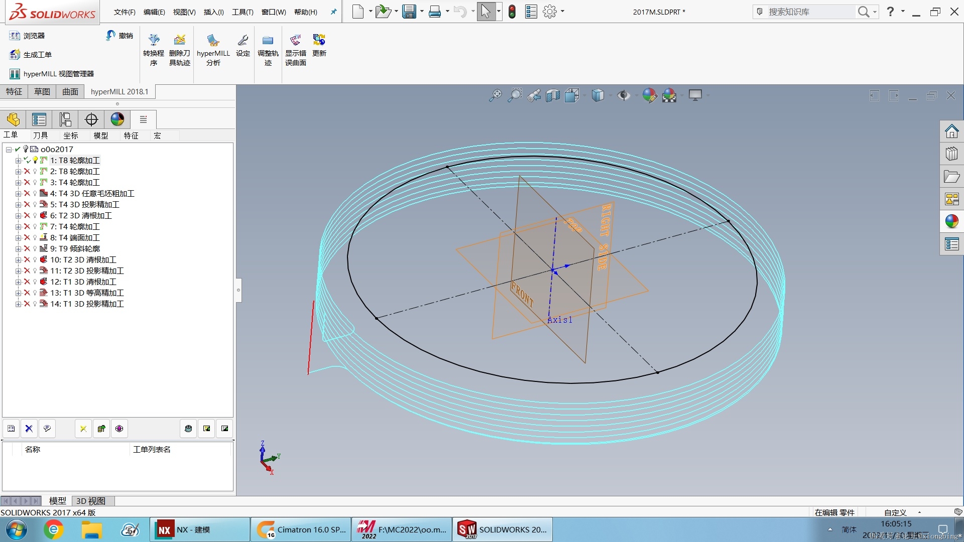Click the Section View icon

tap(553, 95)
